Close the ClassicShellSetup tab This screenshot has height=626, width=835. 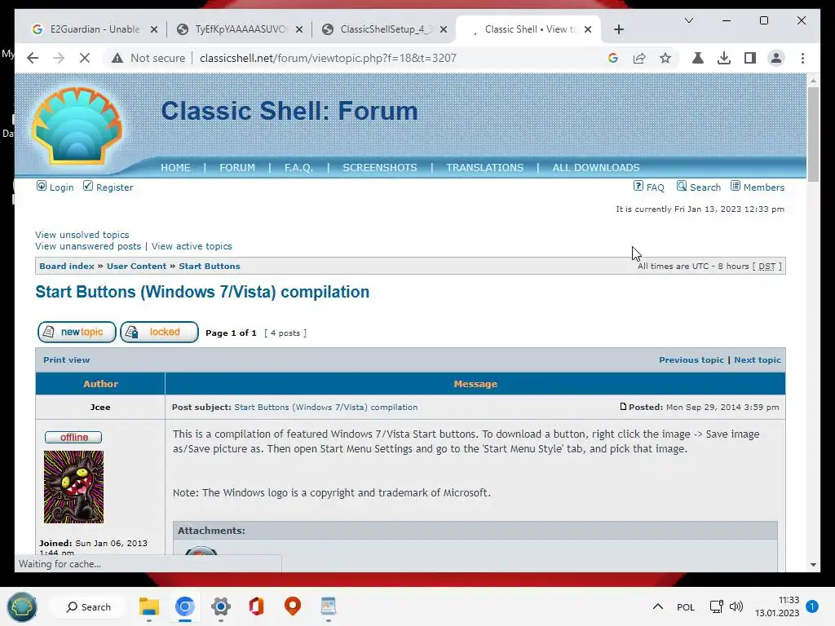(444, 29)
